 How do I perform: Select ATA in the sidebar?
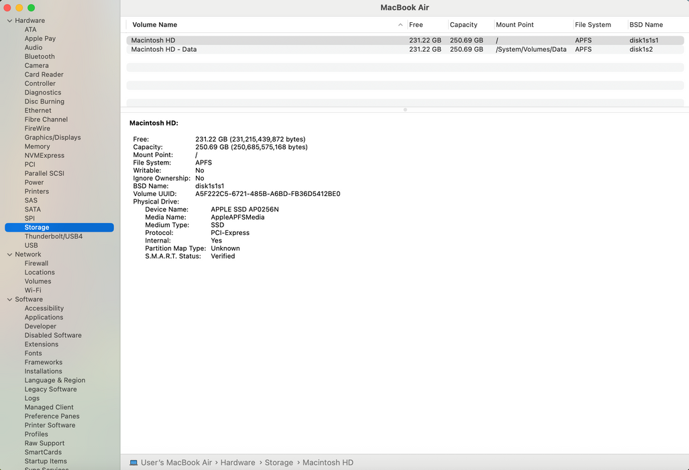pos(30,30)
